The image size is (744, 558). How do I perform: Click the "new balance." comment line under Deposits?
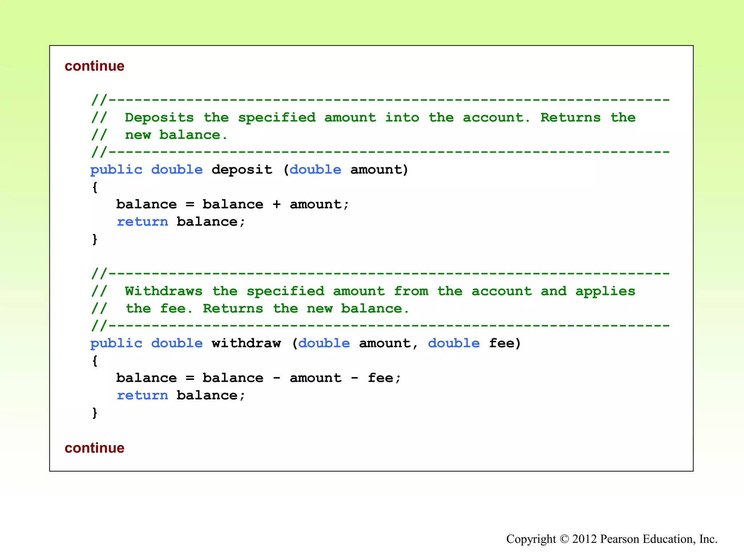pos(176,135)
